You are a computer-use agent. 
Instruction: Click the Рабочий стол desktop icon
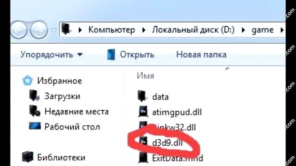(x=35, y=126)
